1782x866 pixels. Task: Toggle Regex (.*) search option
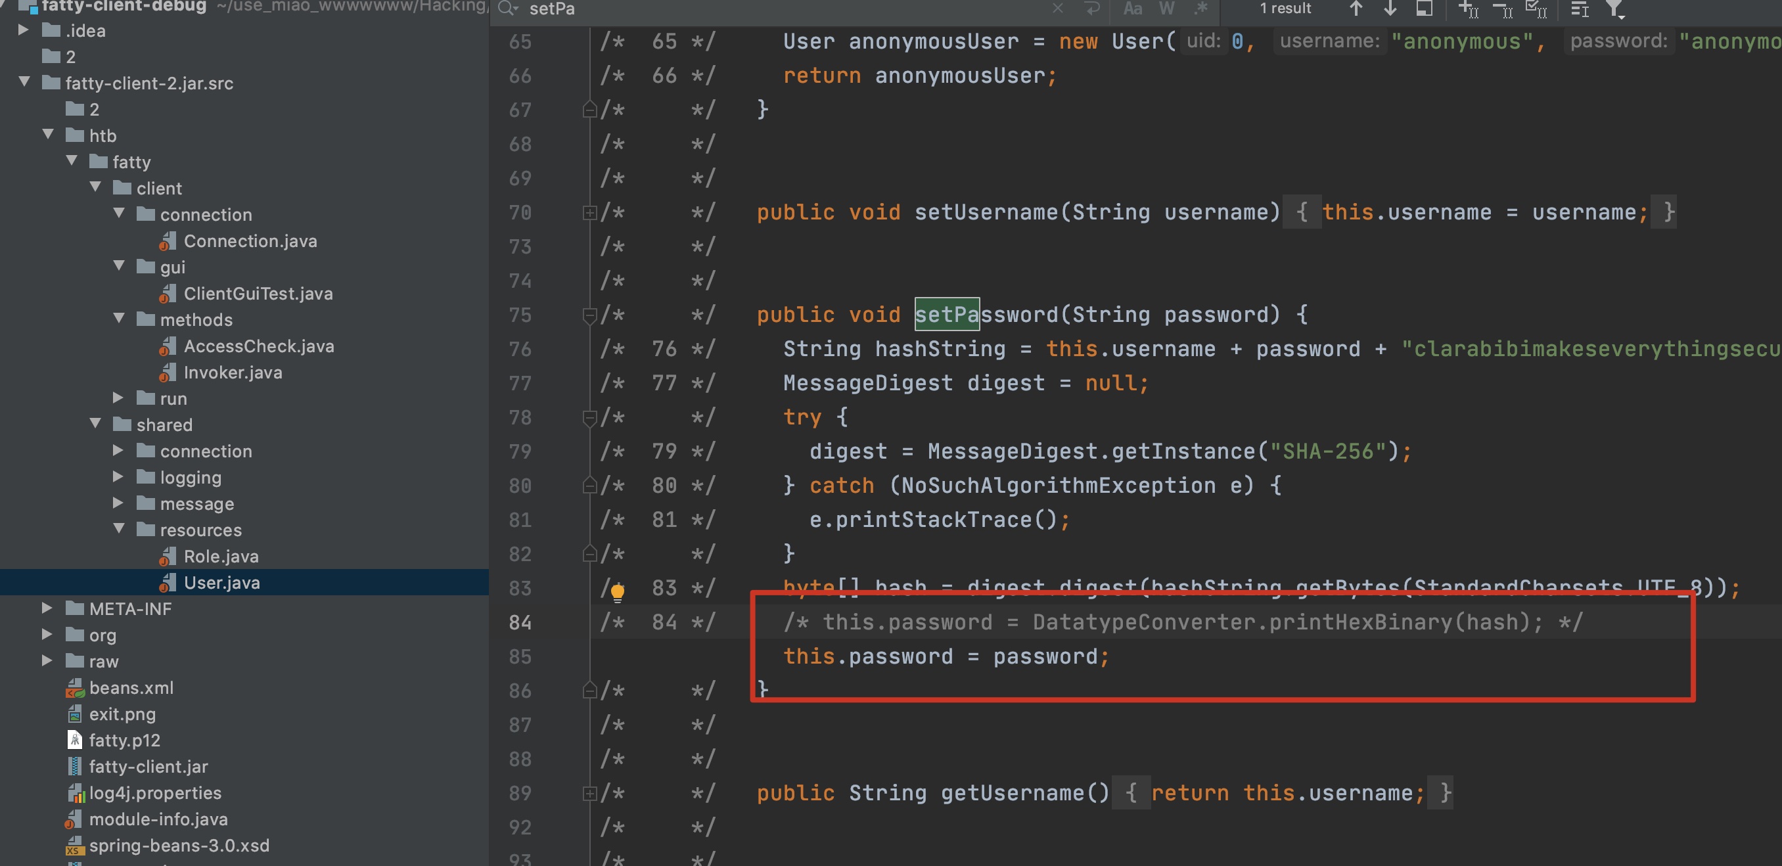pyautogui.click(x=1200, y=9)
